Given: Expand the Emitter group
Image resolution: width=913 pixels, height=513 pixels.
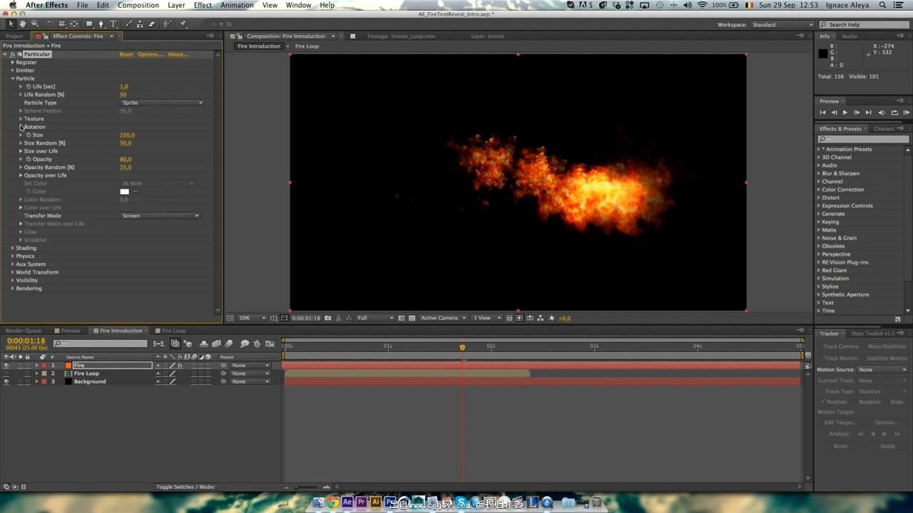Looking at the screenshot, I should (x=12, y=71).
